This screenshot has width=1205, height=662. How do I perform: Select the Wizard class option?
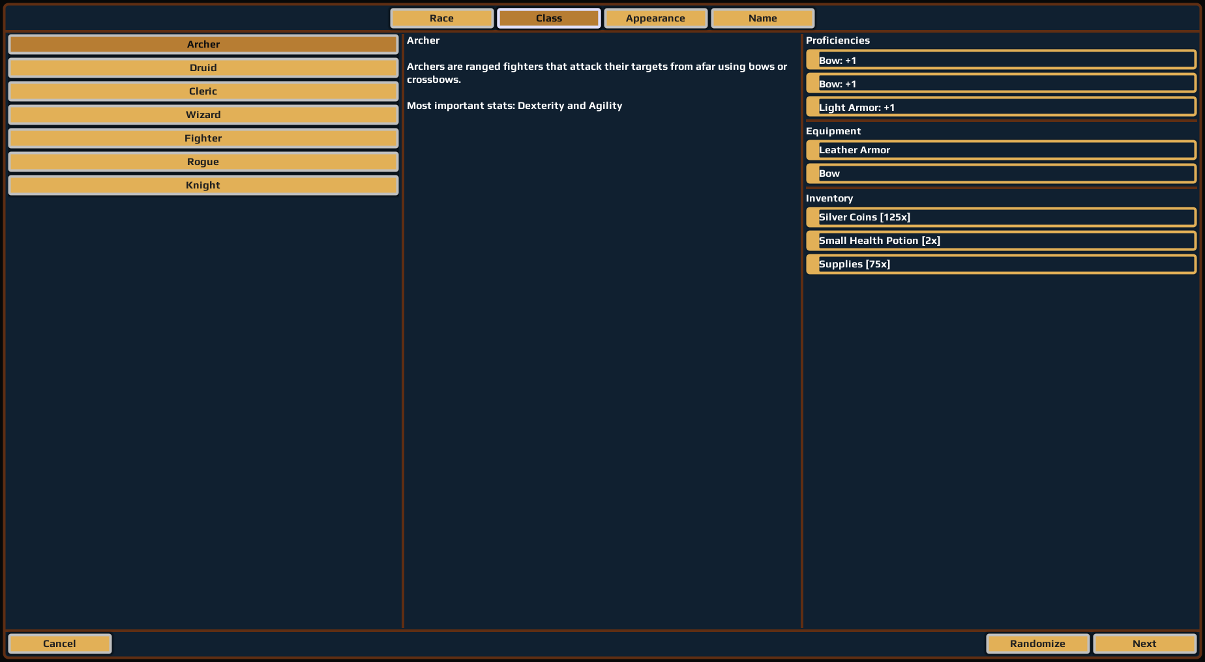tap(203, 115)
